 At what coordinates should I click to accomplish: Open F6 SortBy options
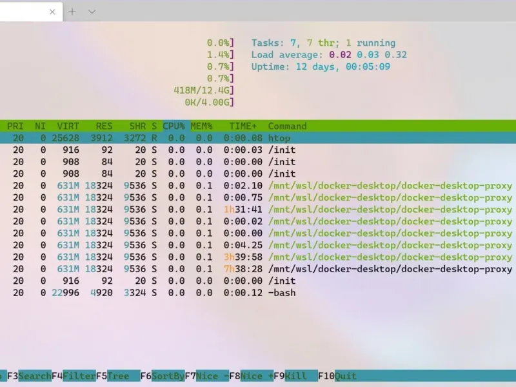click(x=163, y=376)
